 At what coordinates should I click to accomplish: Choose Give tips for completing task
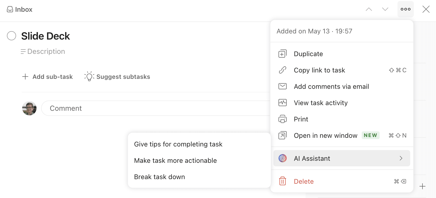[178, 144]
